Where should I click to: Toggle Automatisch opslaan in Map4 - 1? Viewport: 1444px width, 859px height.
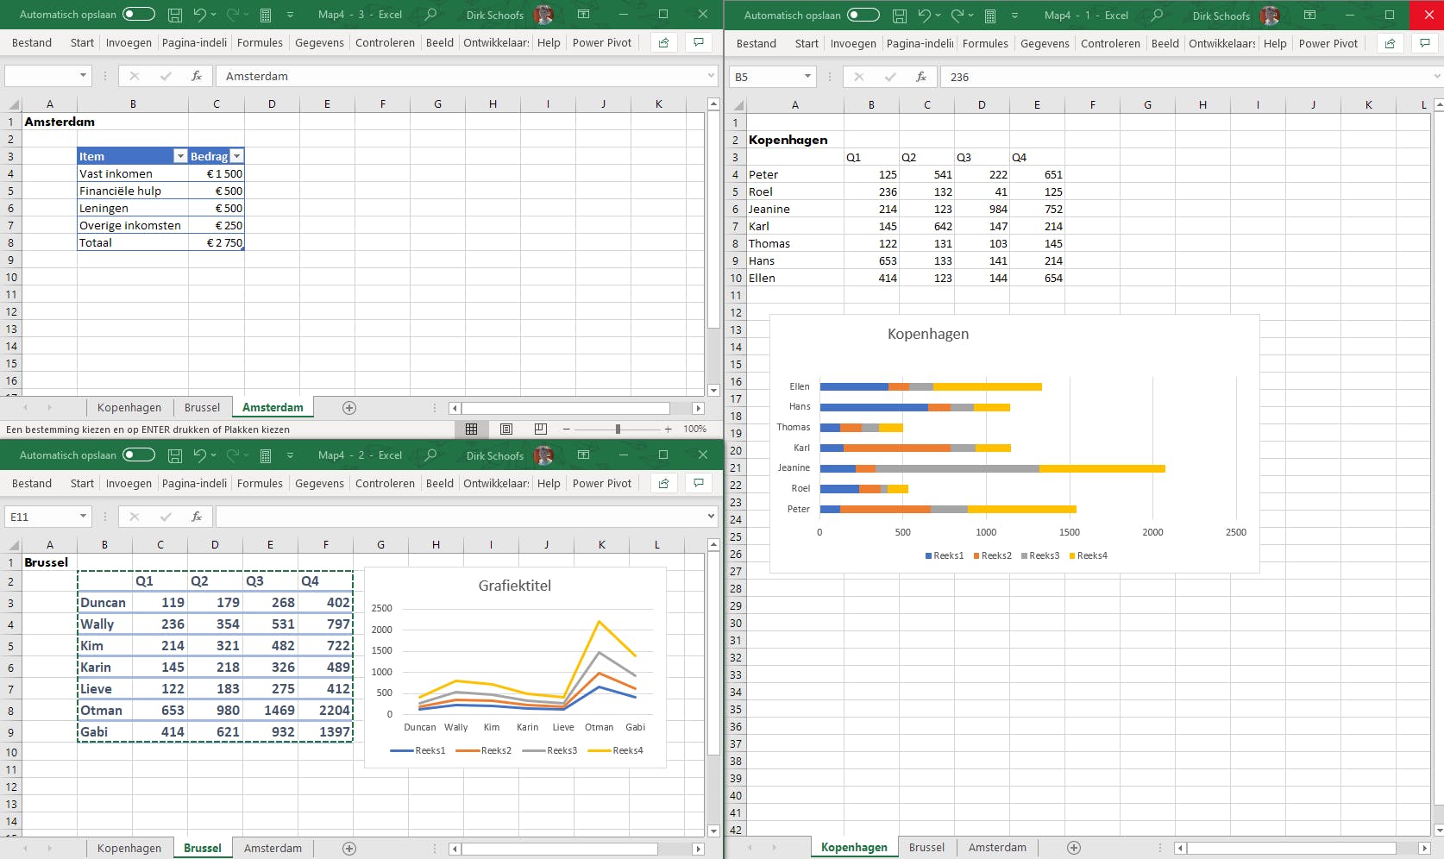pyautogui.click(x=863, y=16)
